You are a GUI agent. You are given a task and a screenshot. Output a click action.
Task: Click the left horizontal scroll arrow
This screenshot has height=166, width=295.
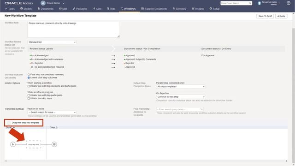click(6, 161)
